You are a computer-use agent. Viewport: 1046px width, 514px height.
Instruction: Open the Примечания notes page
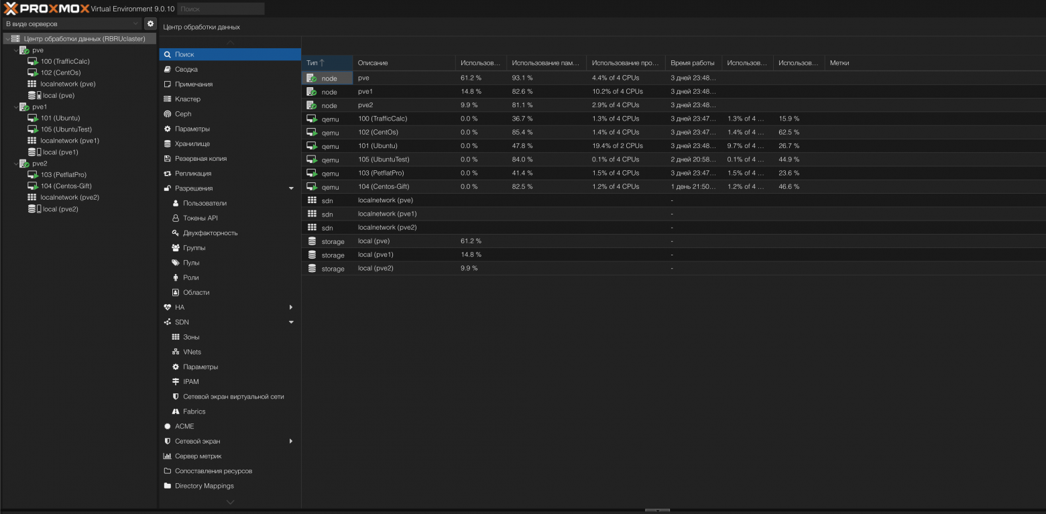coord(230,84)
